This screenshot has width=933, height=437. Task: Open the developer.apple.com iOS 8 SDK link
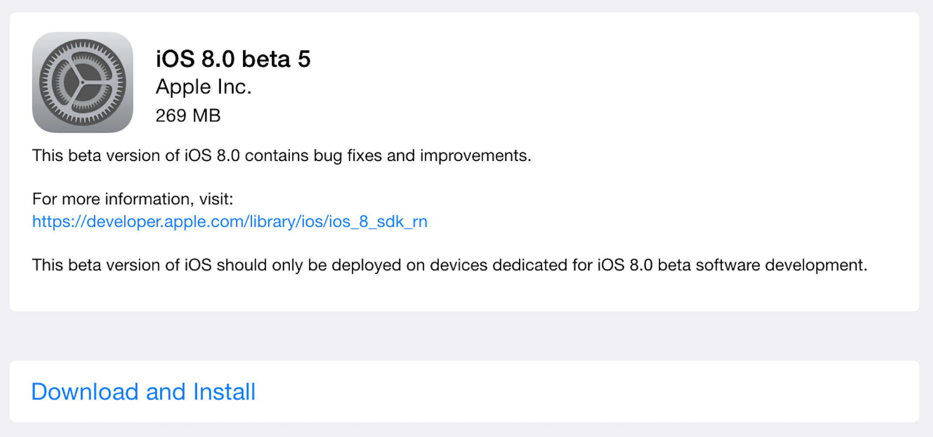(229, 222)
